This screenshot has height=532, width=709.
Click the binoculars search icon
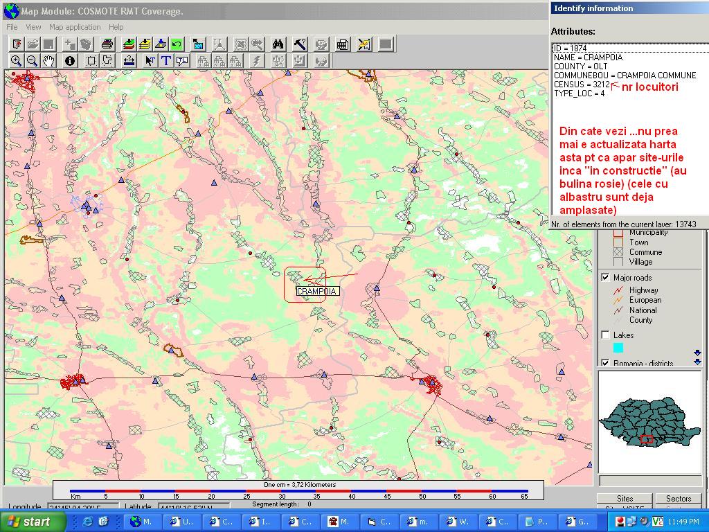pyautogui.click(x=278, y=44)
